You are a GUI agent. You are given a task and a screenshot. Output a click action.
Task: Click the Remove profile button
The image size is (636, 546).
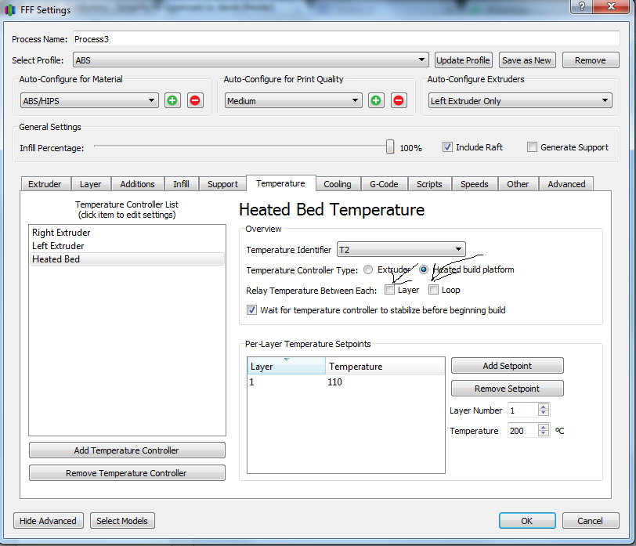(591, 60)
